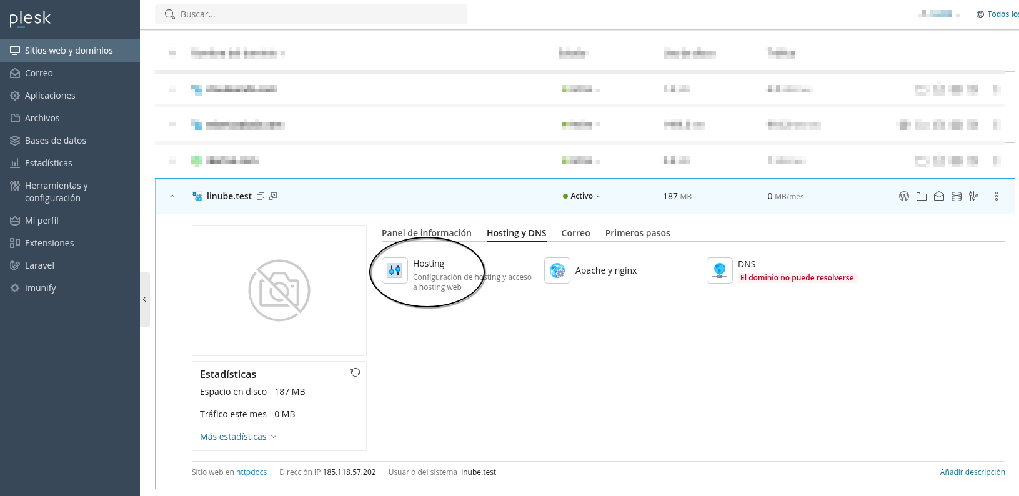This screenshot has height=496, width=1019.
Task: Click 187 MB disk usage in linube.test row
Action: [x=677, y=196]
